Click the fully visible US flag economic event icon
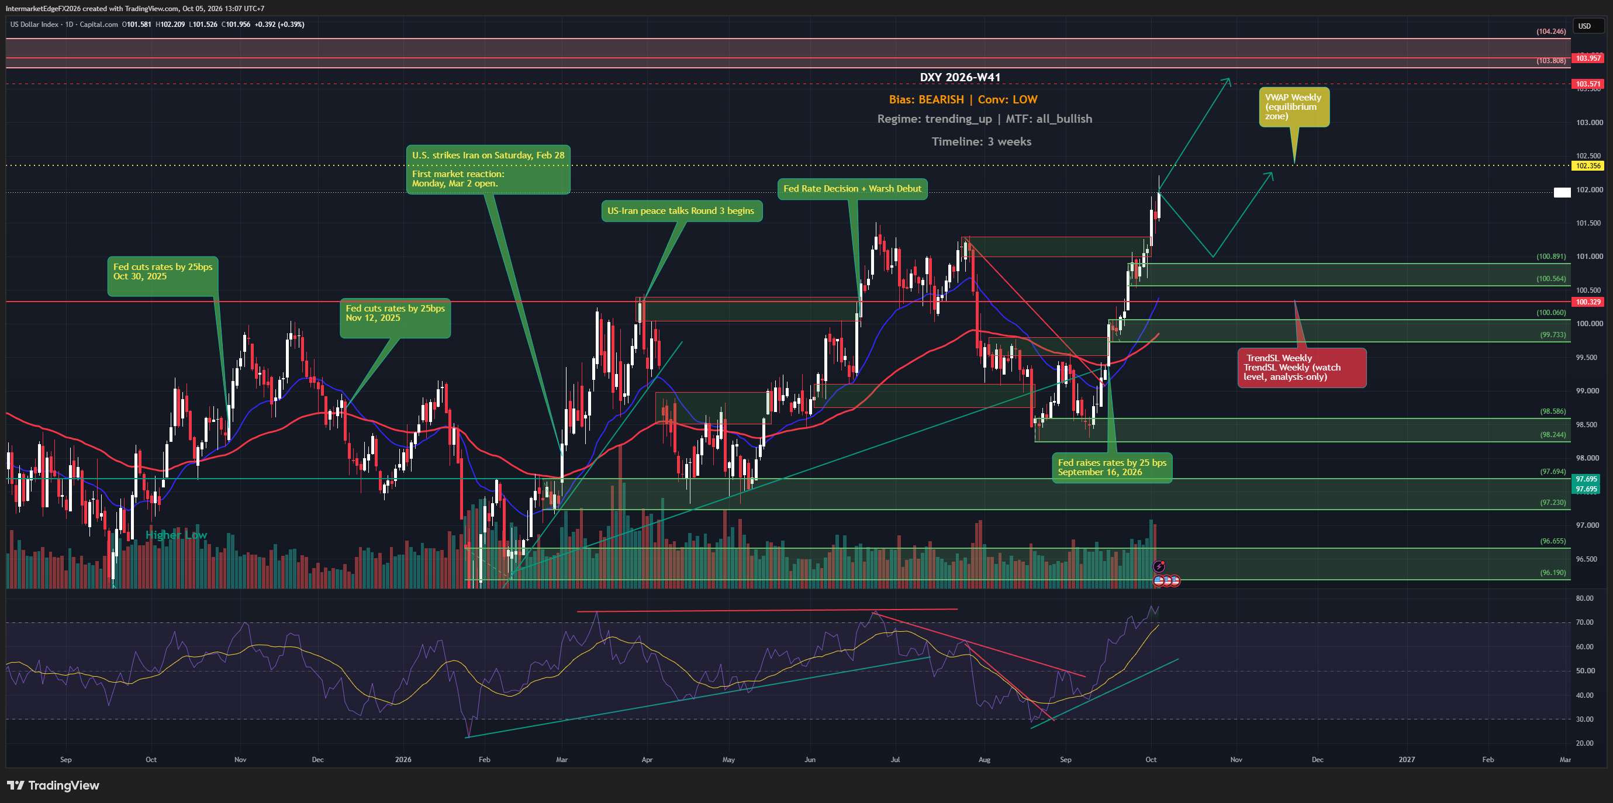 pos(1158,581)
